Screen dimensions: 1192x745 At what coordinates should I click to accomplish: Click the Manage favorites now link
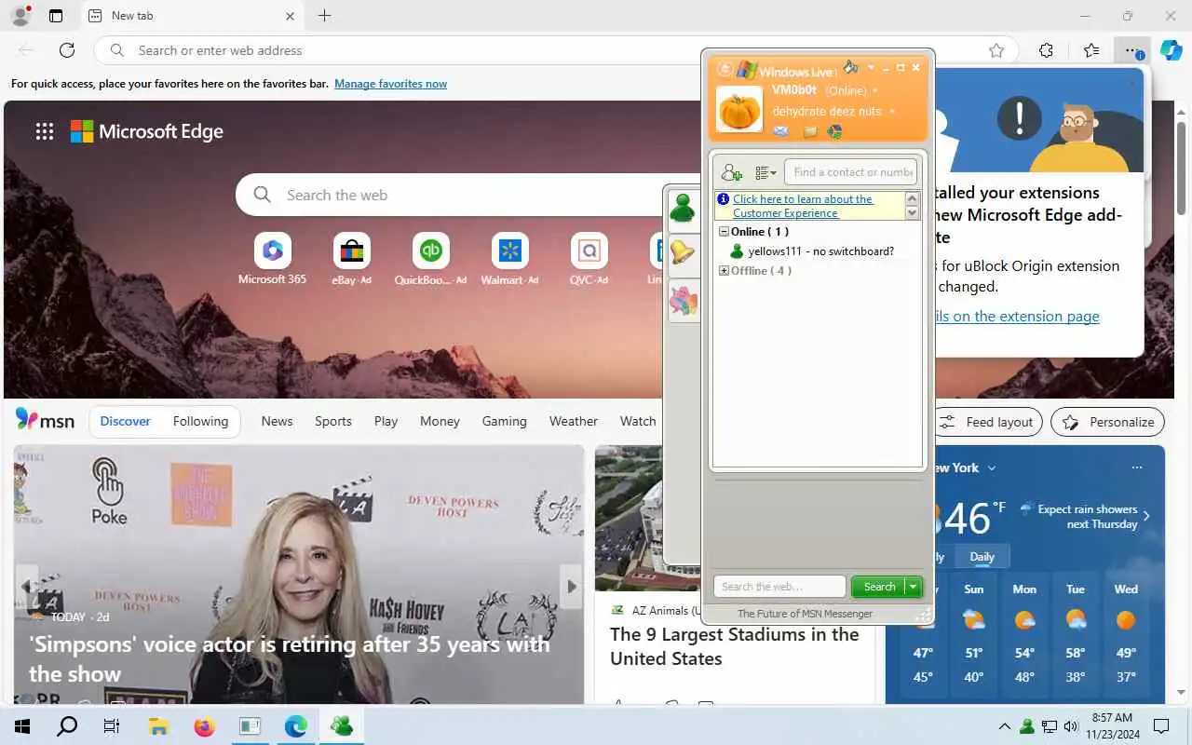(x=390, y=84)
